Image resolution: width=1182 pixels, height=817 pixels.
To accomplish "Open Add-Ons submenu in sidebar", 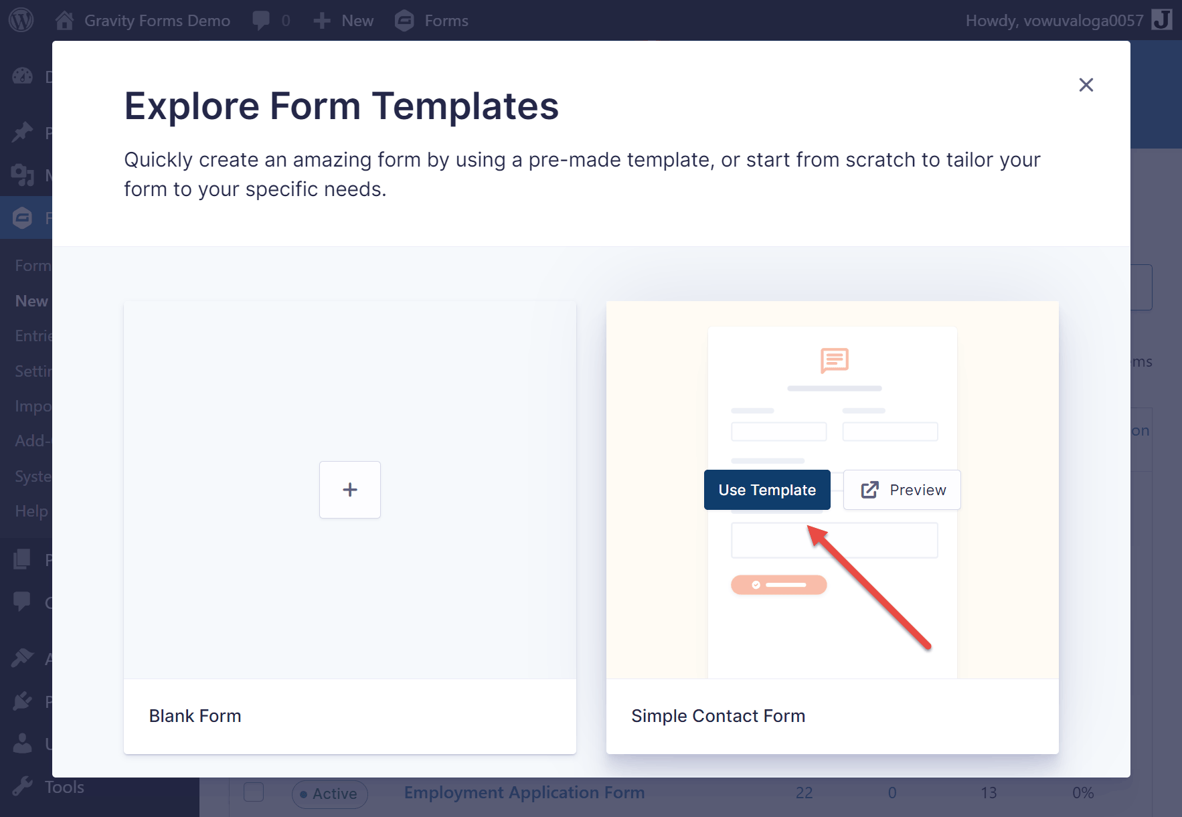I will tap(33, 441).
